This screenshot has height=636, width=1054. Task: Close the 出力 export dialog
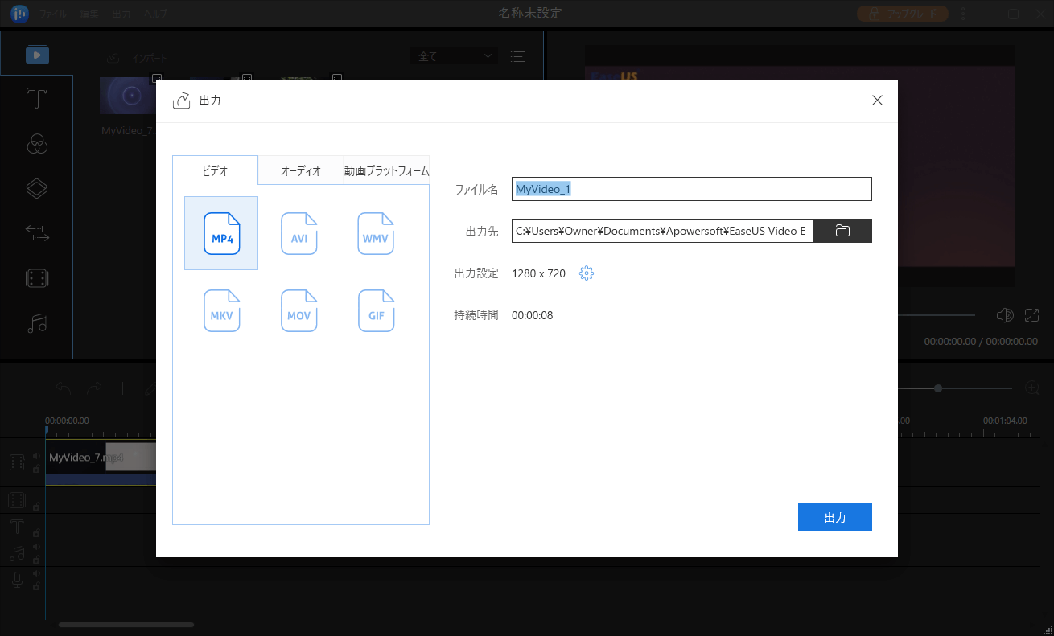pyautogui.click(x=877, y=101)
